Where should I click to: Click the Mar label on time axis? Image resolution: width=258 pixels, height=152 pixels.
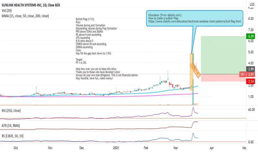(176, 148)
